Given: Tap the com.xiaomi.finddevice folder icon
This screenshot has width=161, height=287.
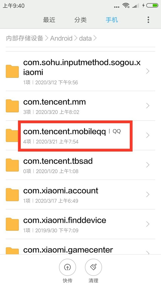Looking at the screenshot, I should click(x=12, y=224).
